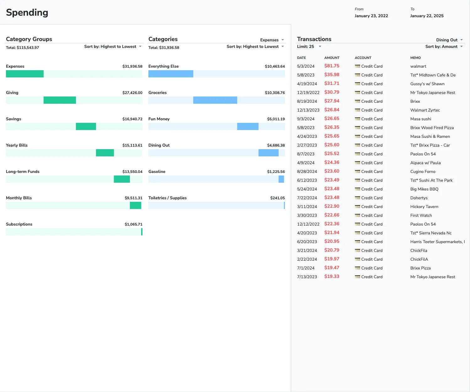Toggle Sort by: Highest to Lowest under Categories
470x392 pixels.
[255, 46]
